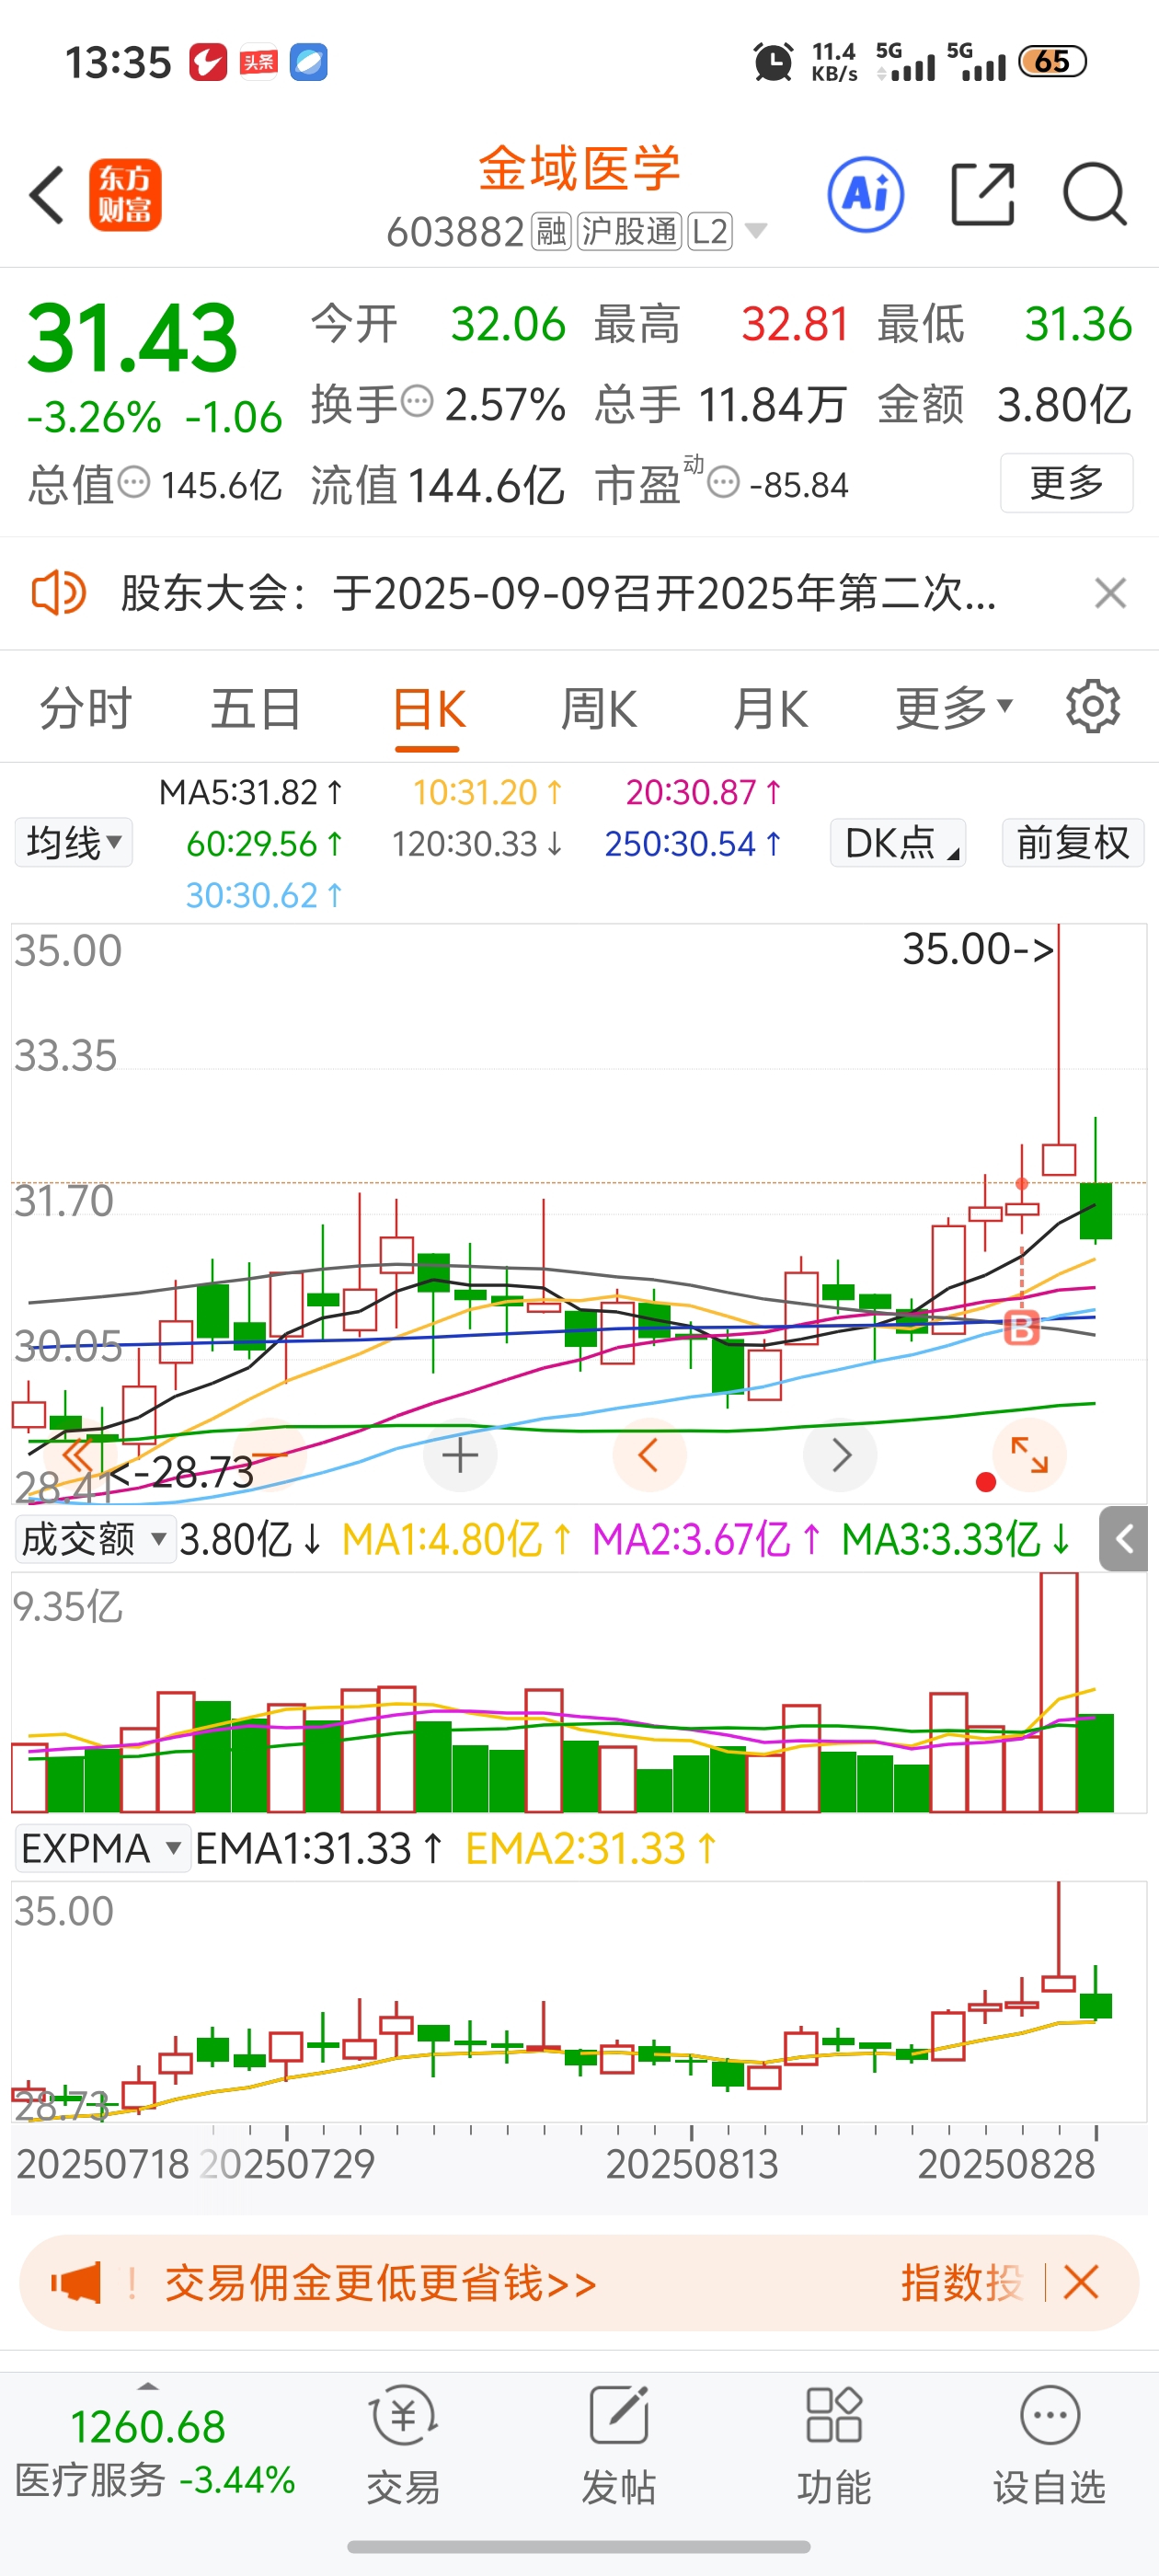Switch to 分时 tab
The width and height of the screenshot is (1159, 2576).
(85, 709)
